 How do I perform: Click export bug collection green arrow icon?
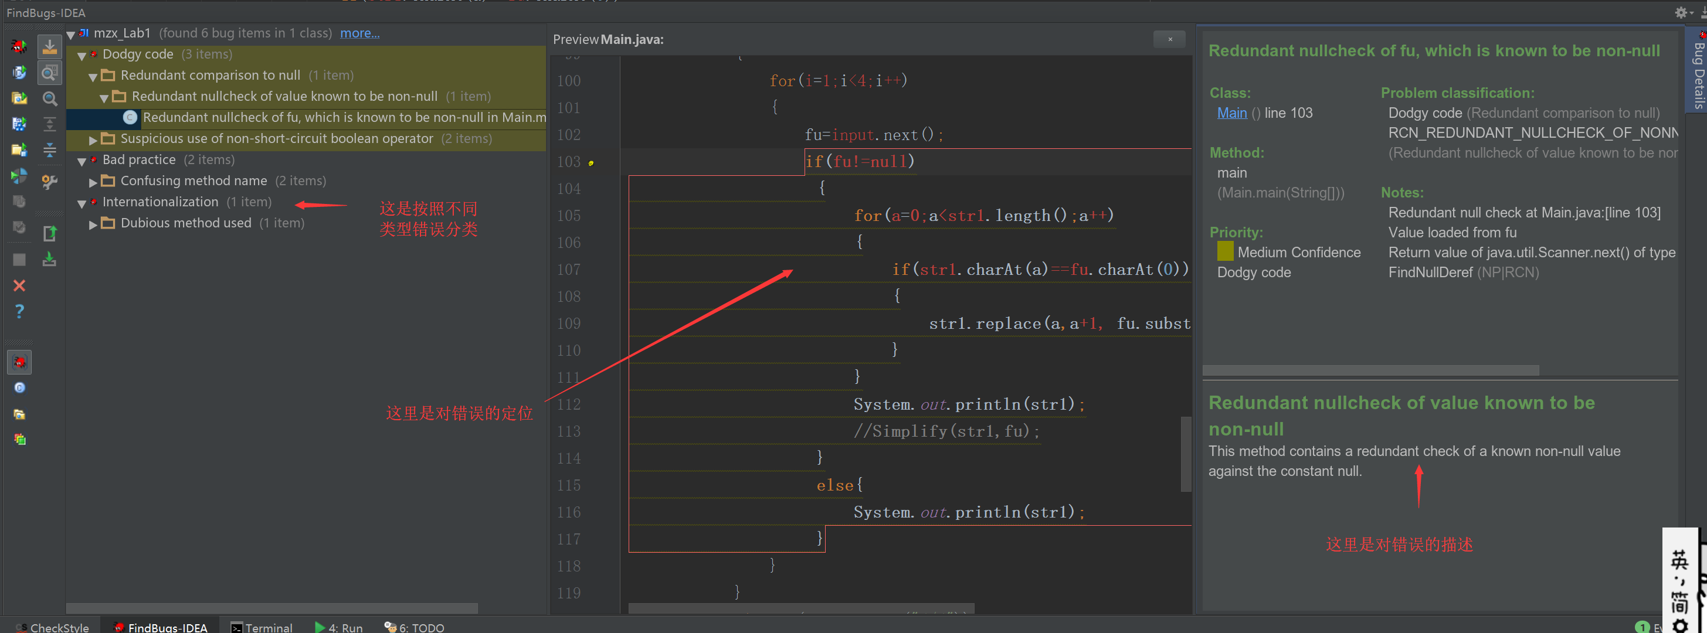click(x=50, y=233)
